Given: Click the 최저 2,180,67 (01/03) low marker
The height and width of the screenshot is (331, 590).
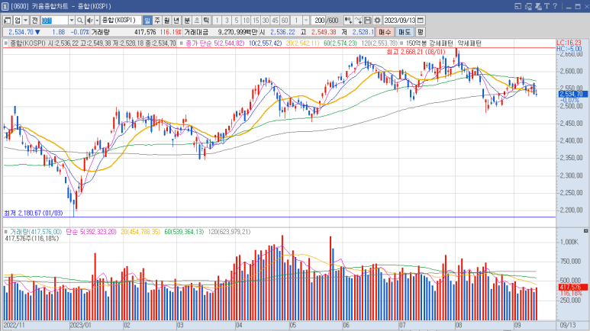Looking at the screenshot, I should pos(33,214).
